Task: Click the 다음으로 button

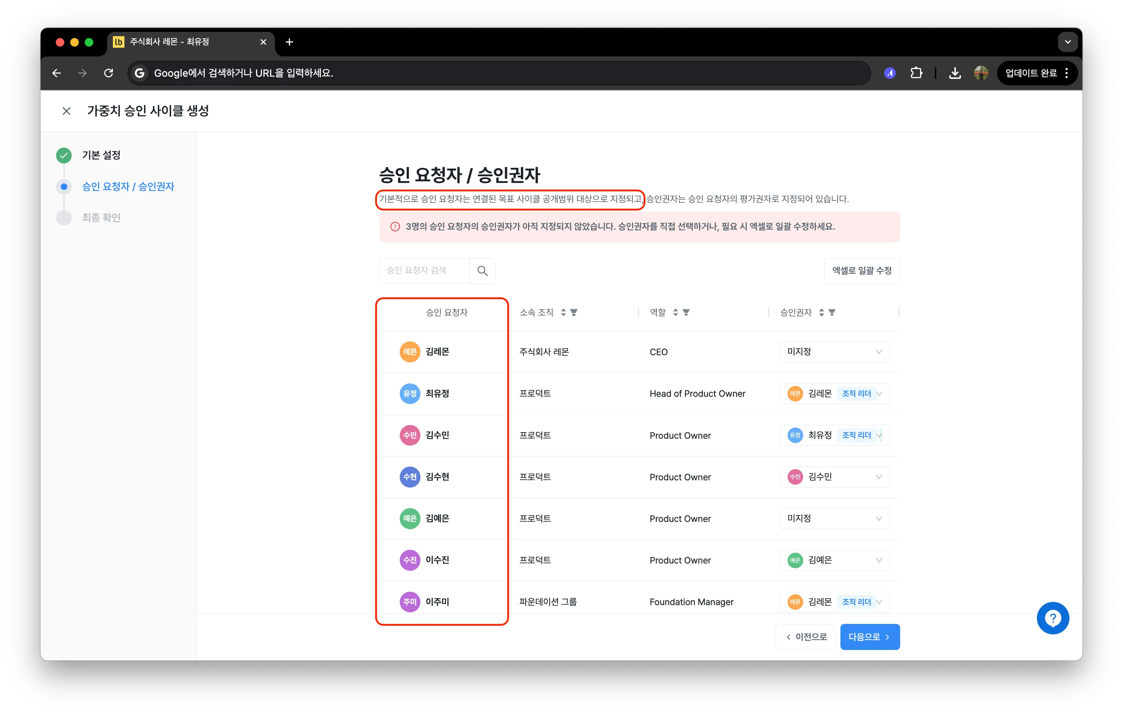Action: [870, 637]
